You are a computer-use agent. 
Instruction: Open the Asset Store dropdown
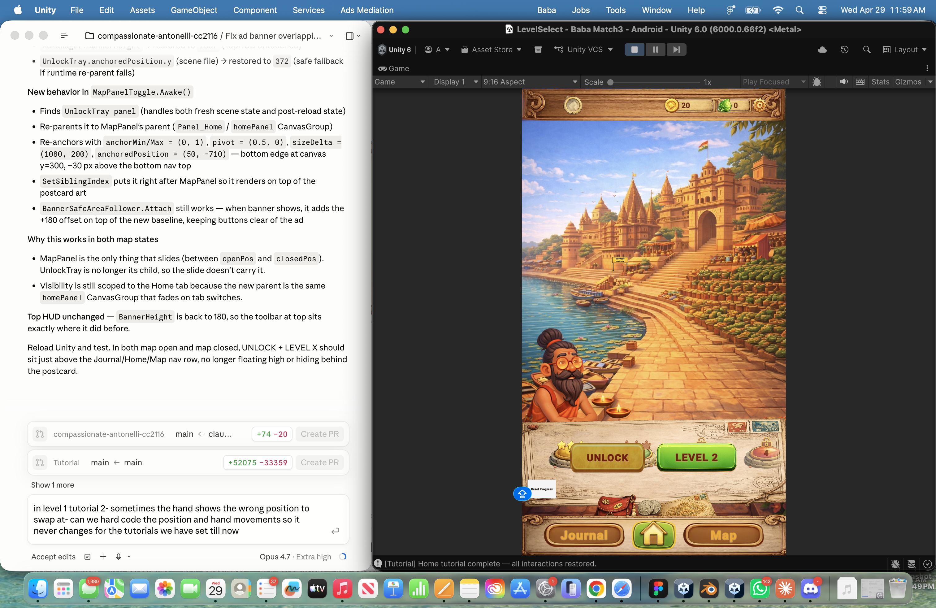(491, 50)
